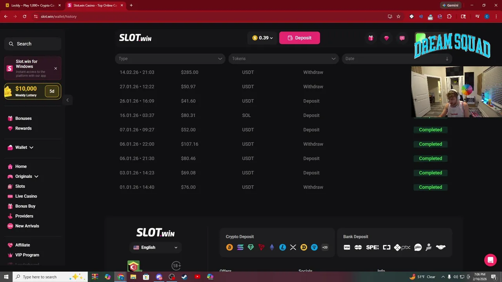Open the Type filter dropdown
Viewport: 502px width, 282px height.
170,59
